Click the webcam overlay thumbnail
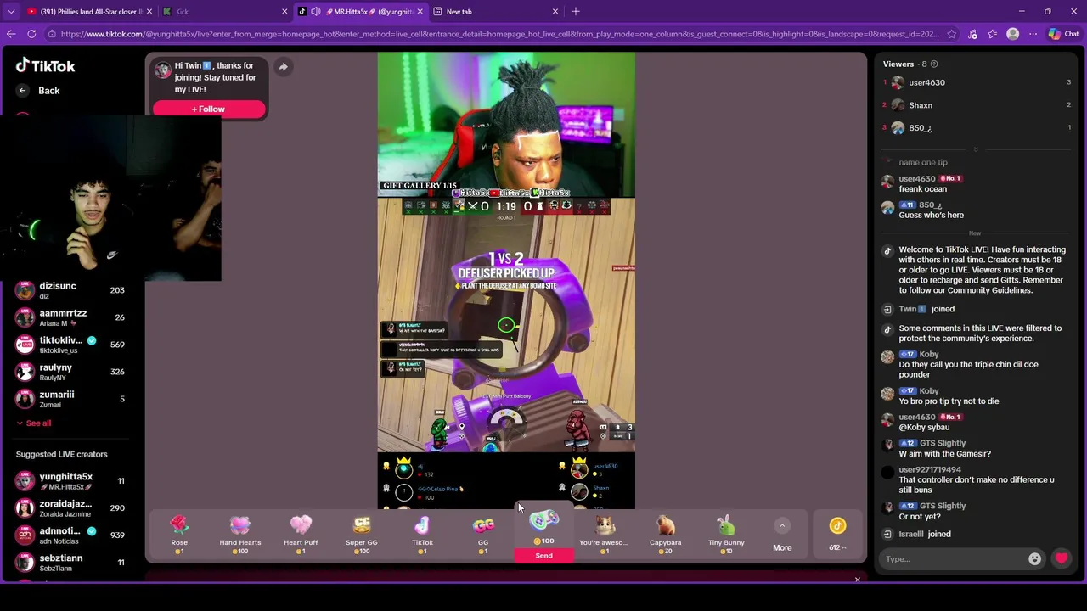The image size is (1087, 611). pyautogui.click(x=111, y=198)
